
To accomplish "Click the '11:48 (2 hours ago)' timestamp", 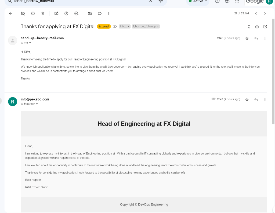I will (229, 38).
